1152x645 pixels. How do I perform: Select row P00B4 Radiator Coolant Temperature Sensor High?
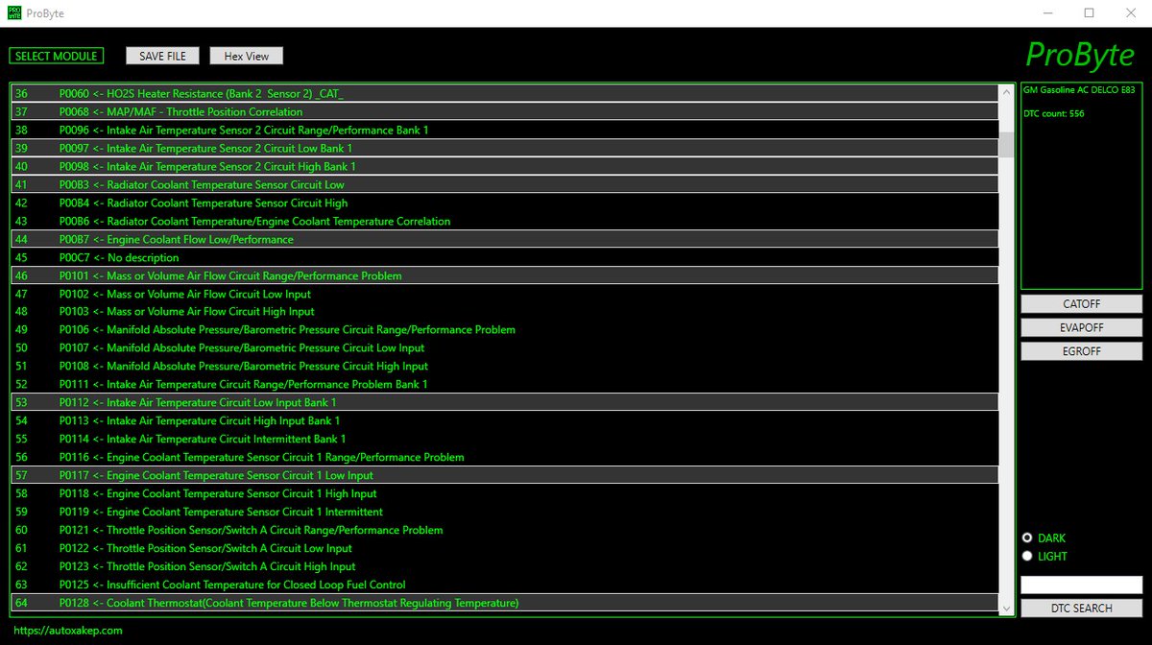(505, 203)
